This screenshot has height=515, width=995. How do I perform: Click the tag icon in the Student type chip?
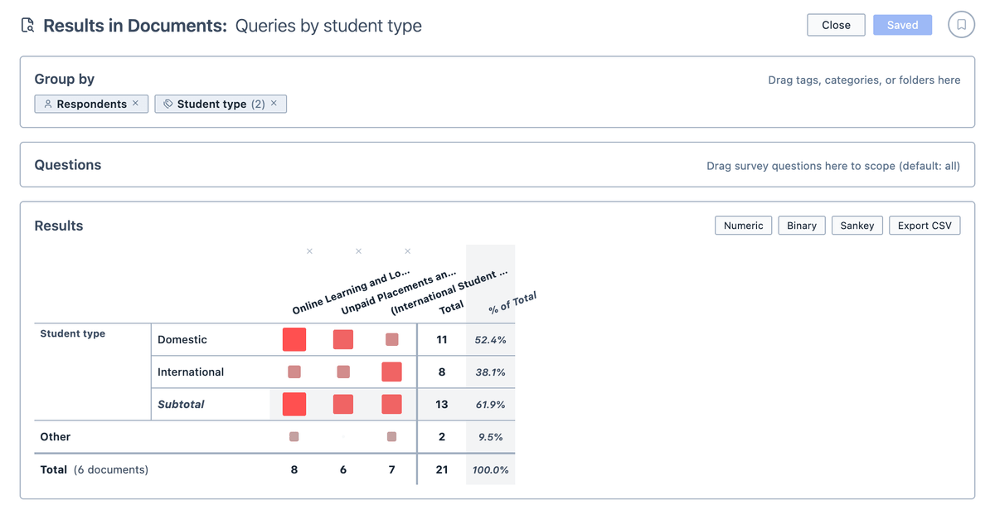coord(168,104)
